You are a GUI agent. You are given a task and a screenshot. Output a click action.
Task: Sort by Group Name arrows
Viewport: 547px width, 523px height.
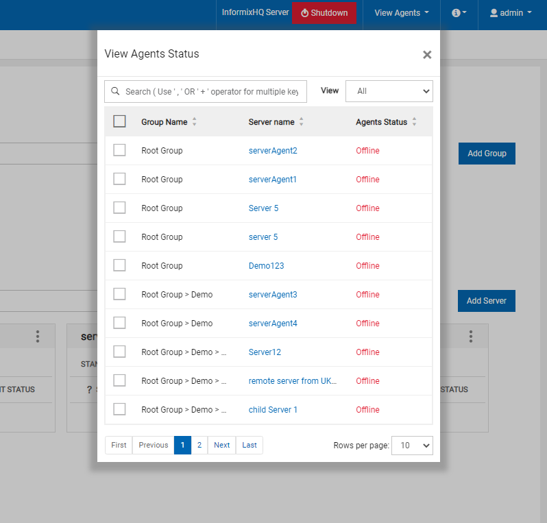click(x=194, y=122)
